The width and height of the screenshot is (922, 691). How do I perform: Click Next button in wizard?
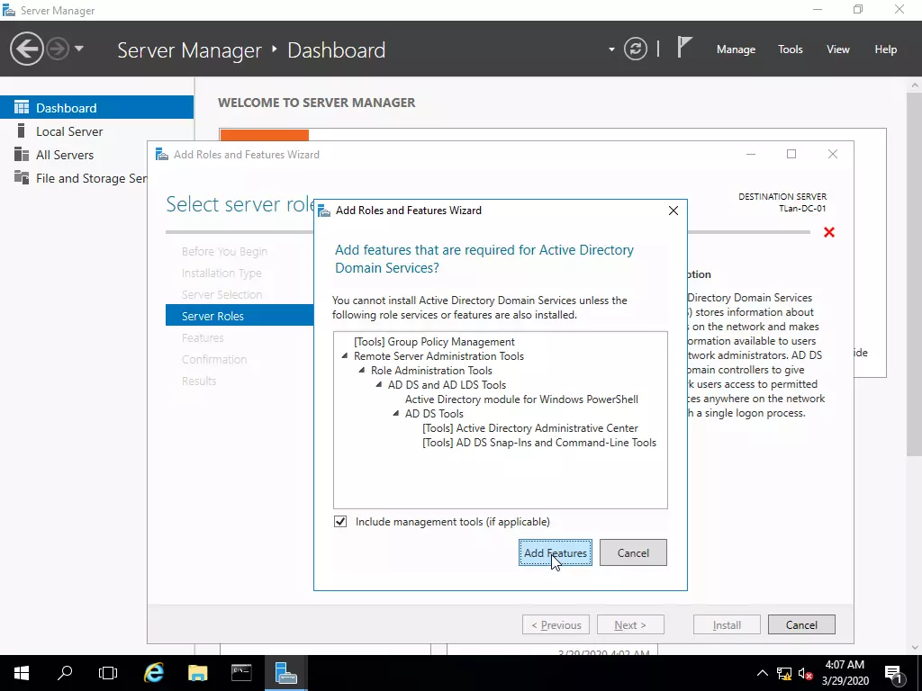(x=630, y=624)
